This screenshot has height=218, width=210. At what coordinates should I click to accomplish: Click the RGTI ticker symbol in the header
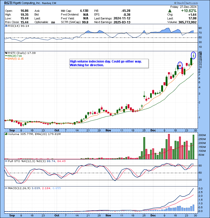[8, 3]
